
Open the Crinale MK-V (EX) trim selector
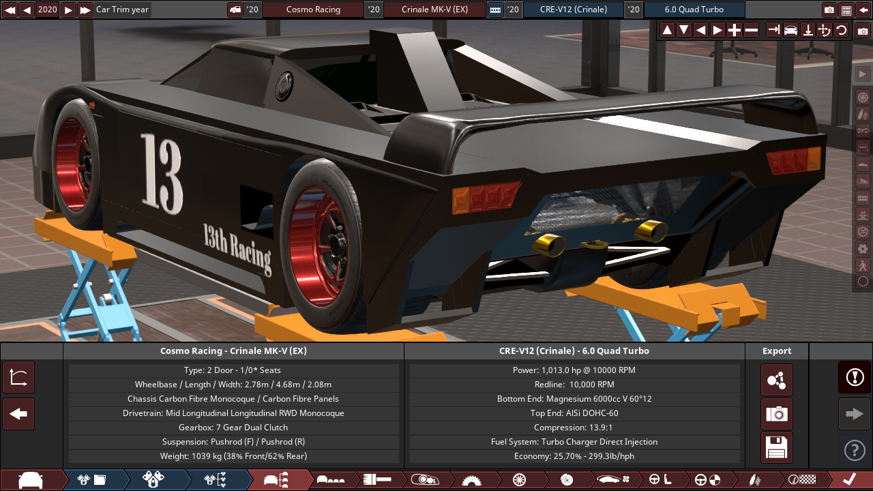tap(434, 10)
